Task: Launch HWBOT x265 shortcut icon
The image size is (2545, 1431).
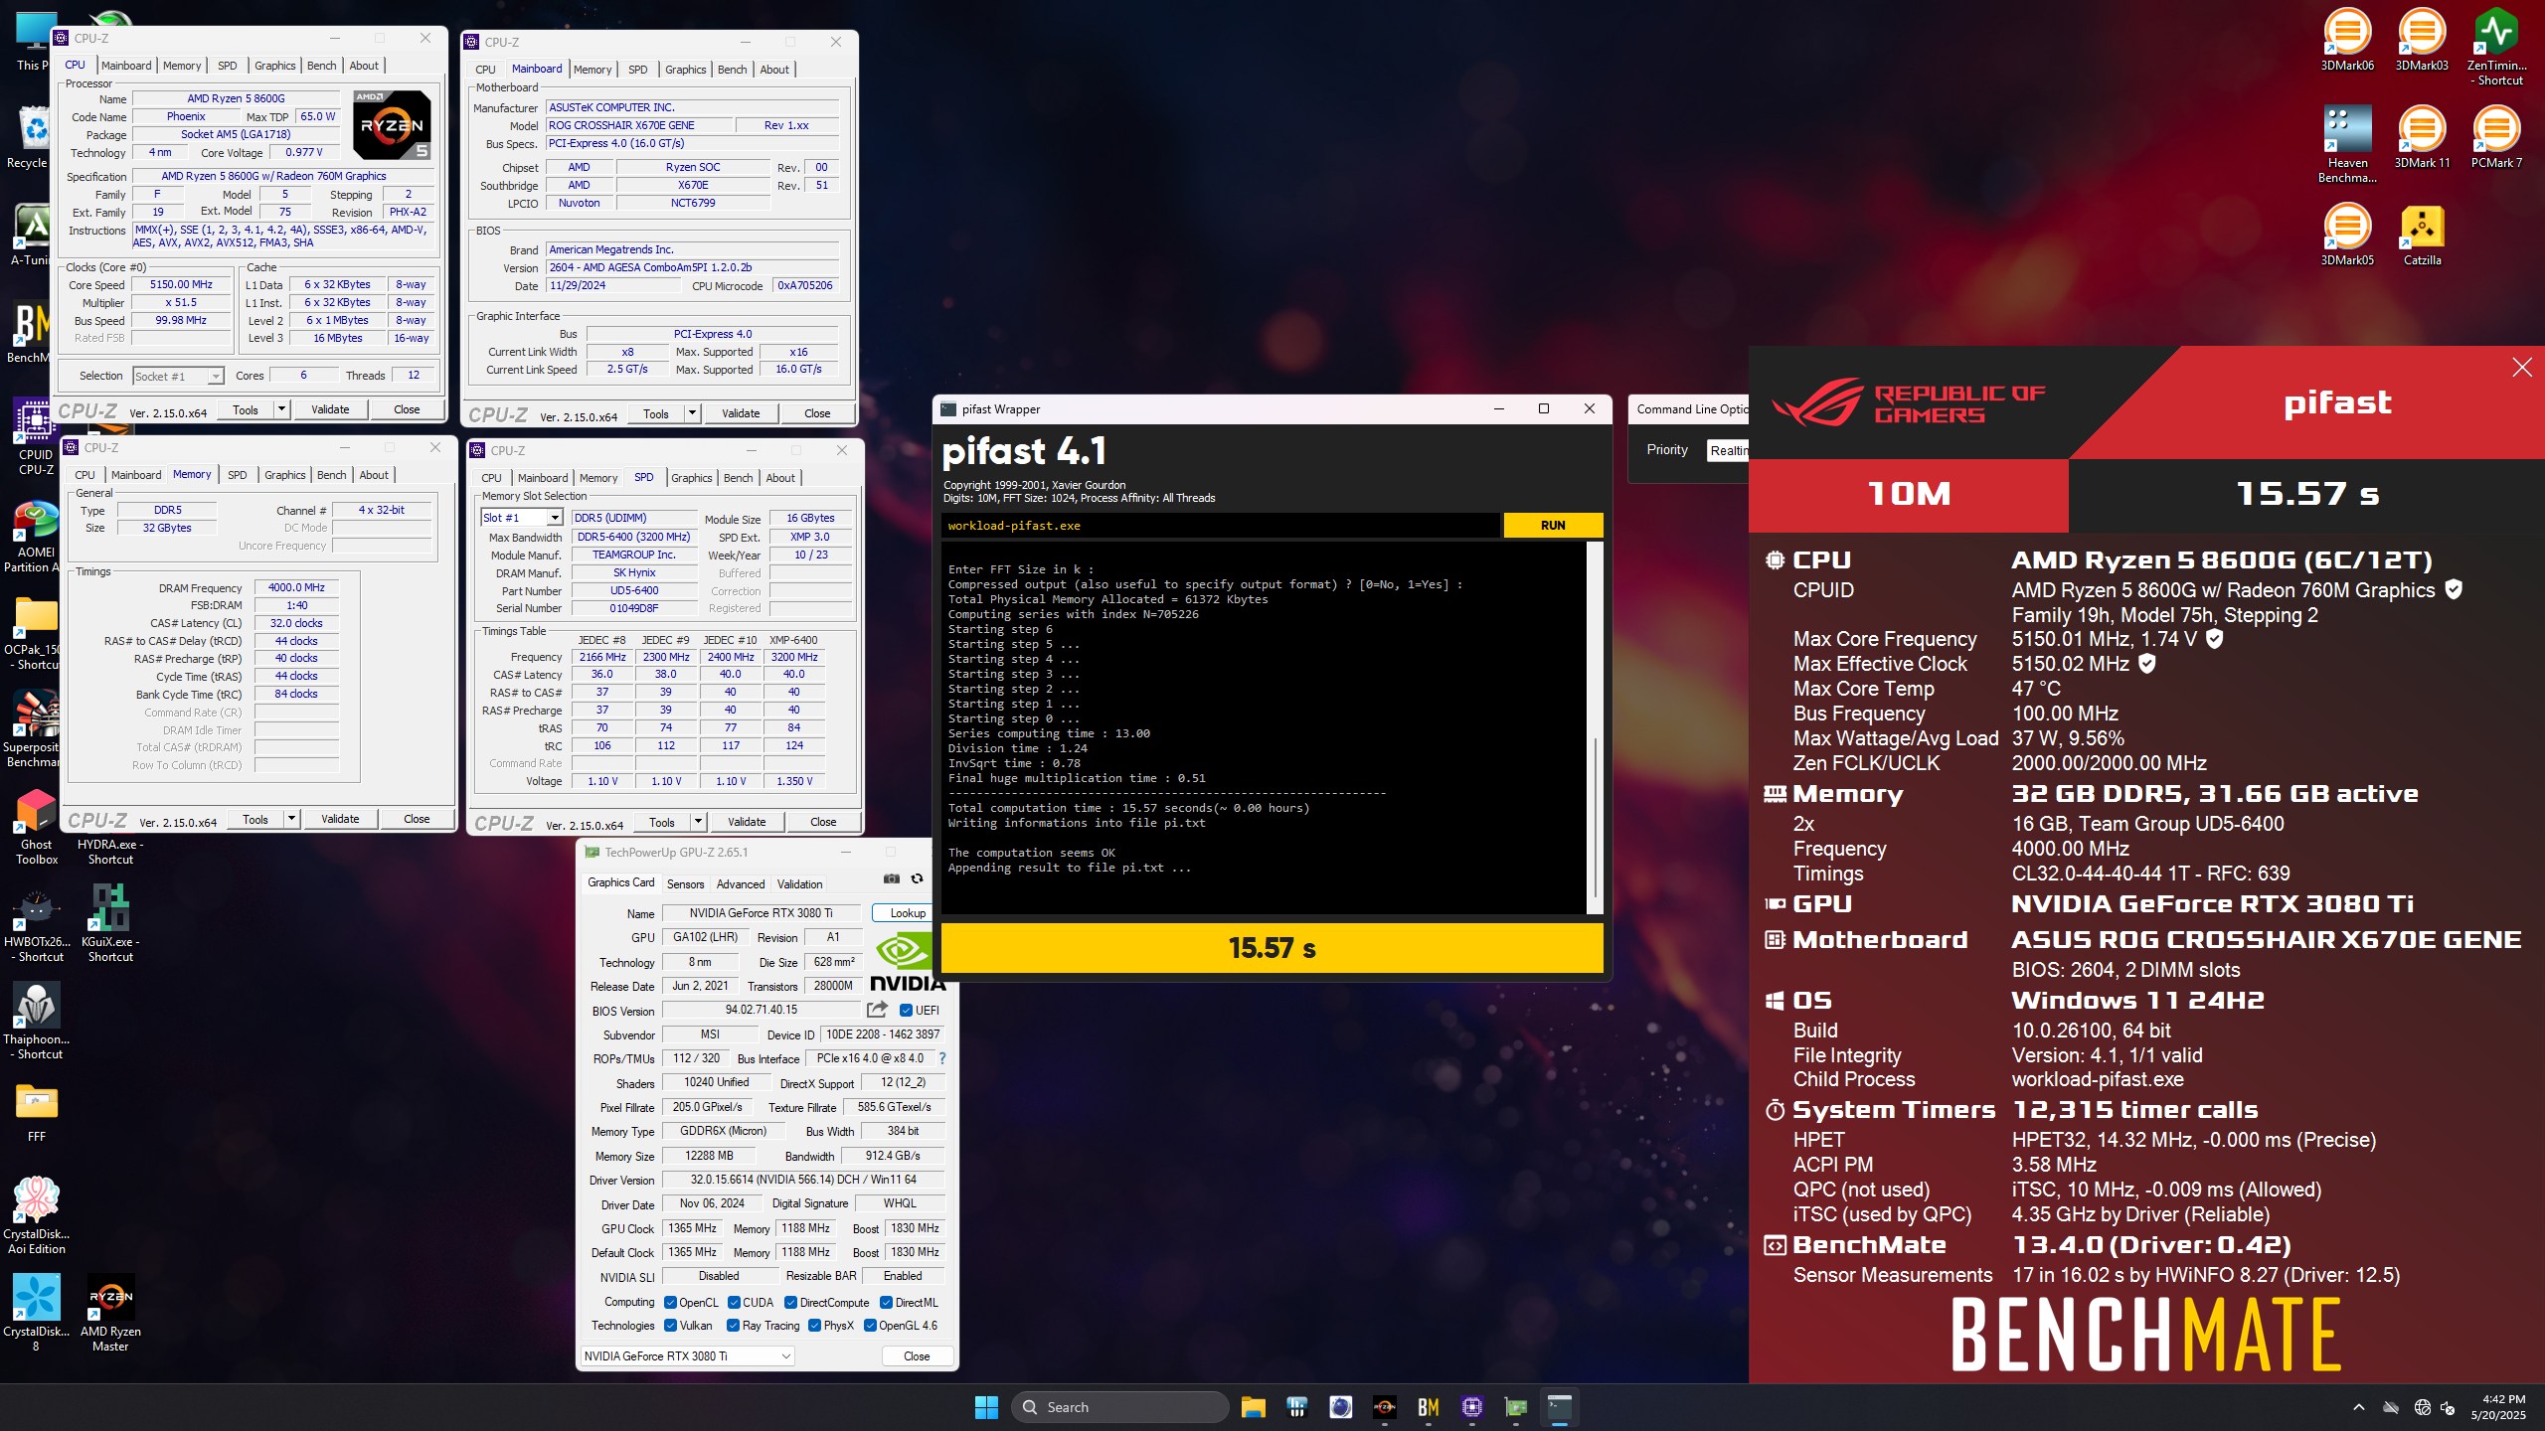Action: [37, 924]
